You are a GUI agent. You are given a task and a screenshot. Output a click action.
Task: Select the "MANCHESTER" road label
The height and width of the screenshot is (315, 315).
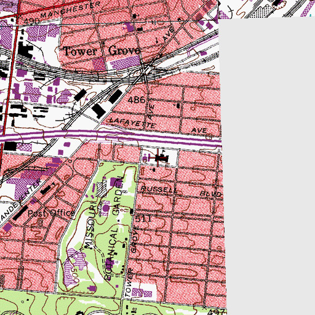(71, 10)
